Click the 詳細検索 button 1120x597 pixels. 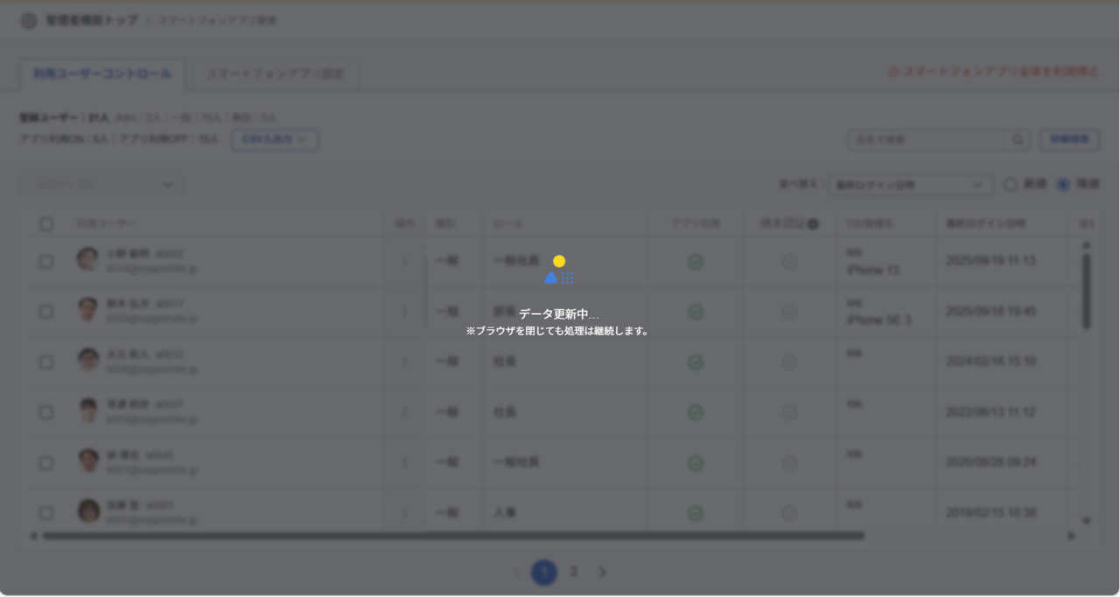click(1069, 140)
